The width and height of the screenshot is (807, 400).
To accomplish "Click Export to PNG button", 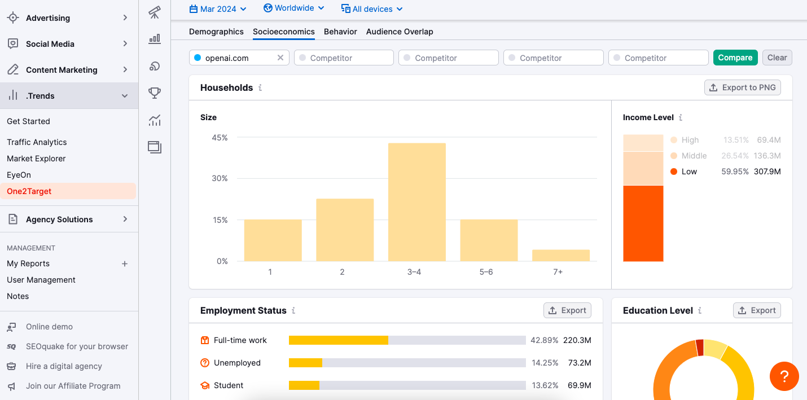I will click(743, 87).
